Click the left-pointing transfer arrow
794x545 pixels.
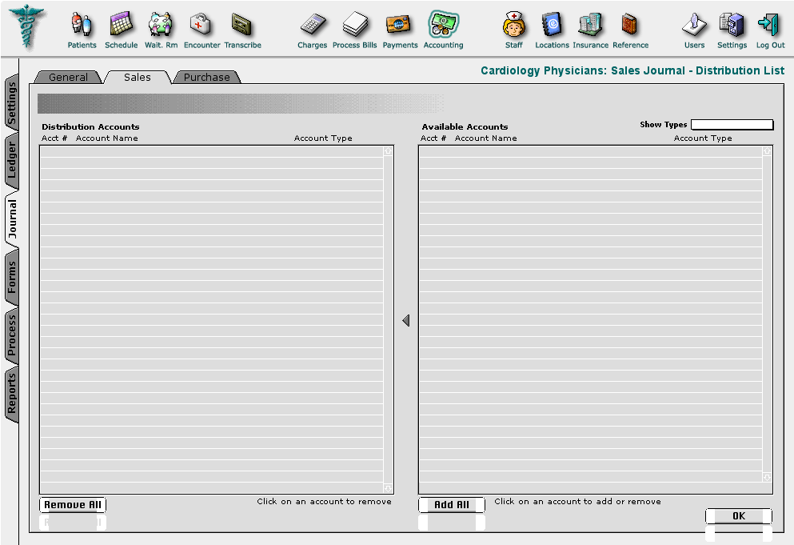tap(405, 320)
